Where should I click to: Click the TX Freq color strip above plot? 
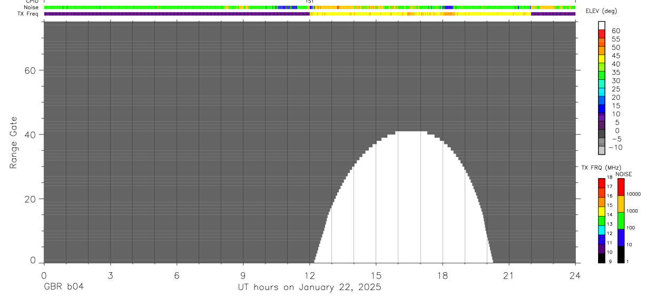point(310,14)
